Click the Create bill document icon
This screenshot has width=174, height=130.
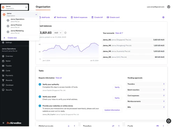pos(93,17)
